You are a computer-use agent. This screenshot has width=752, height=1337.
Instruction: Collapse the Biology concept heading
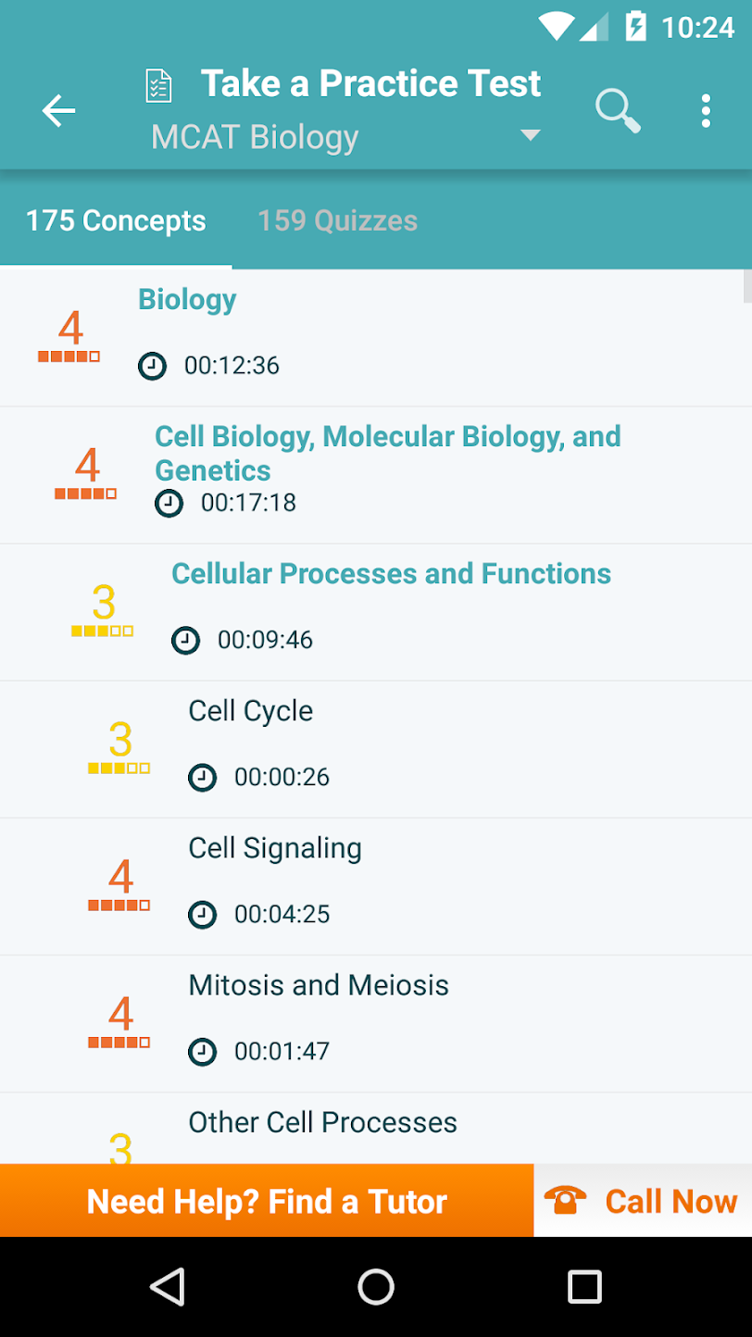point(187,299)
